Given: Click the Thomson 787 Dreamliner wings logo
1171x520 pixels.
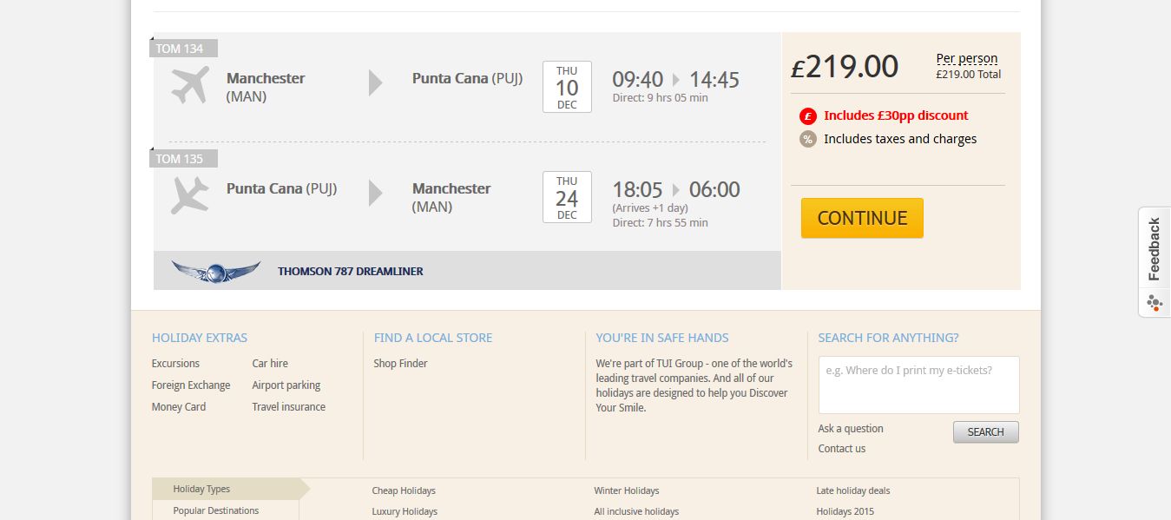Looking at the screenshot, I should click(x=215, y=271).
